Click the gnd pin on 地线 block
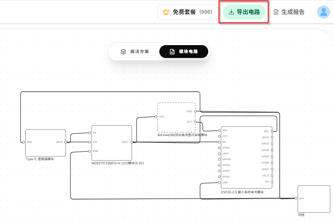Viewport: 334px width, 221px height. [296, 198]
